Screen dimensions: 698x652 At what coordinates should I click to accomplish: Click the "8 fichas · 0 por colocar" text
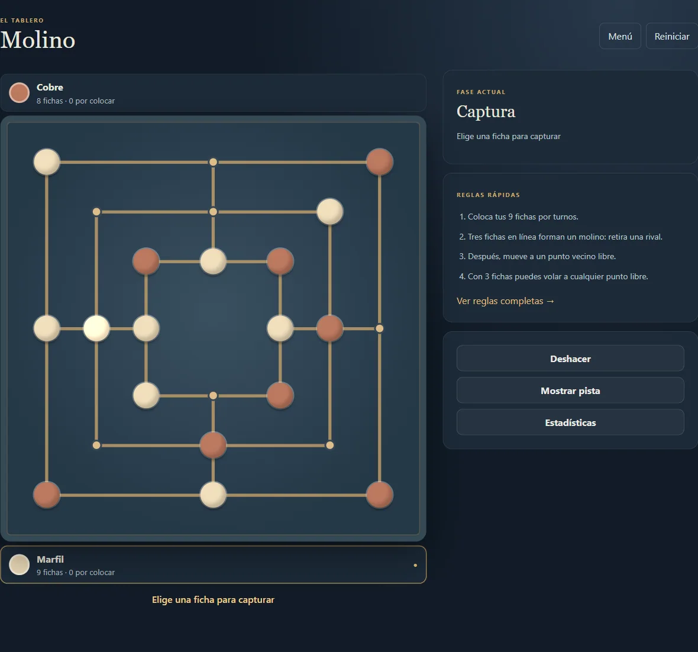(76, 101)
